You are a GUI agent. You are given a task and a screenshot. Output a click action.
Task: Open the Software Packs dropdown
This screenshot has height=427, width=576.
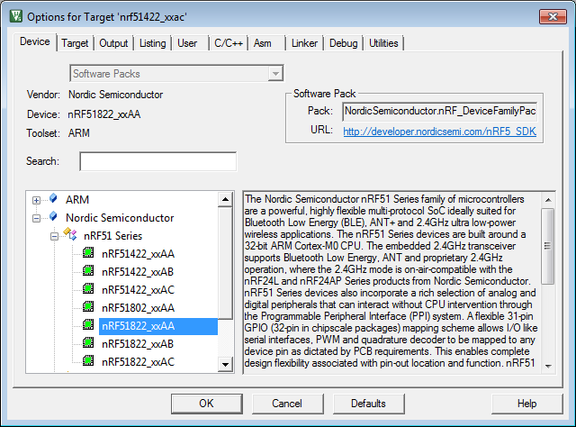275,74
